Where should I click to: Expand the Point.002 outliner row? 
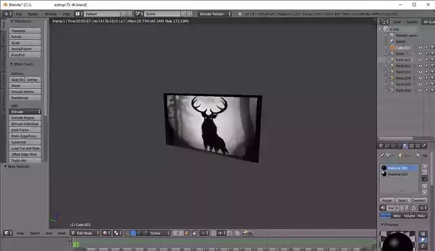point(385,66)
